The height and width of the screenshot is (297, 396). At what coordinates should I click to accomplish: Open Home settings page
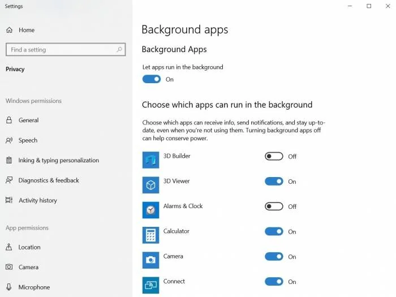point(27,30)
